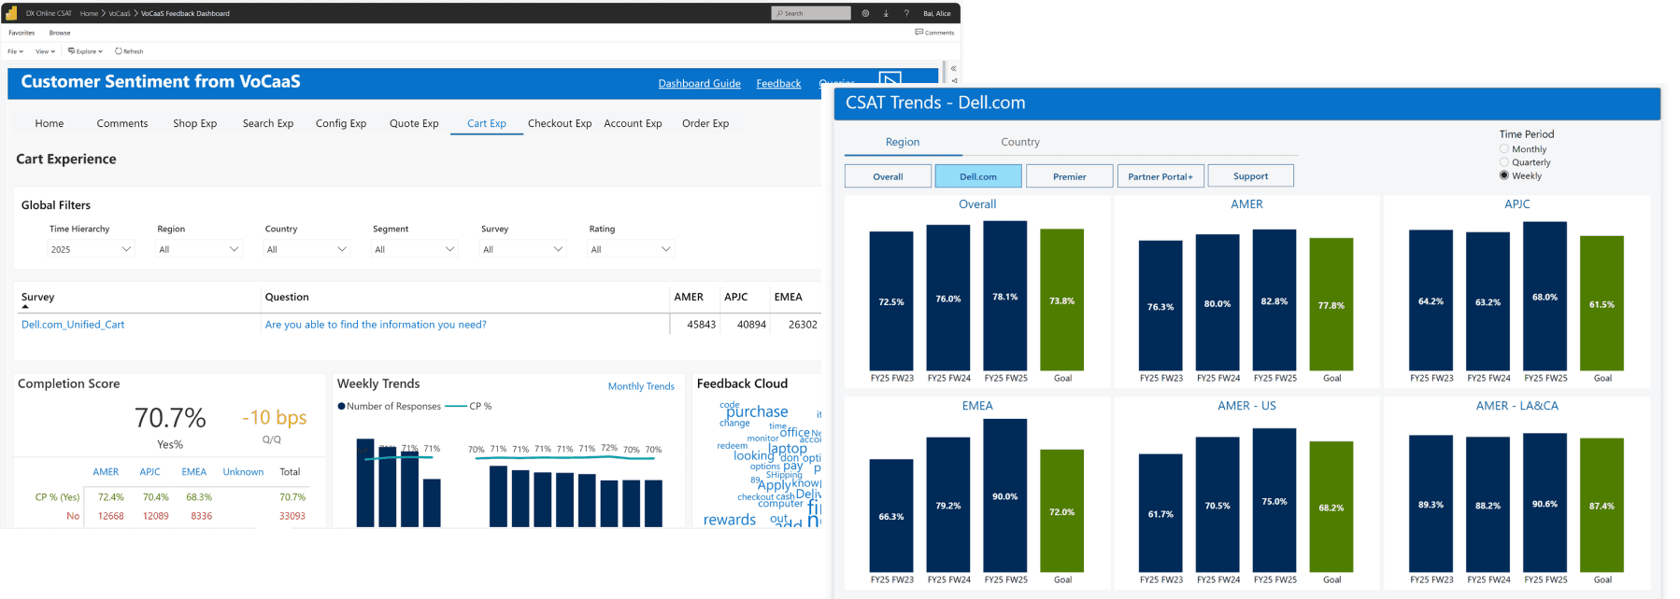Click the Favorites menu item

(x=21, y=33)
